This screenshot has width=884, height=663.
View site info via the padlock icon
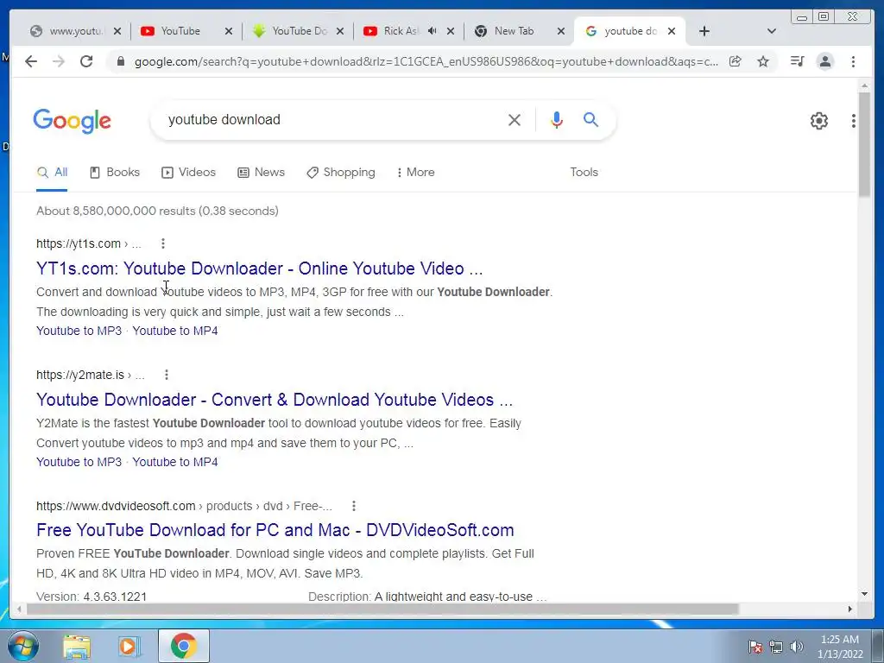click(x=120, y=61)
